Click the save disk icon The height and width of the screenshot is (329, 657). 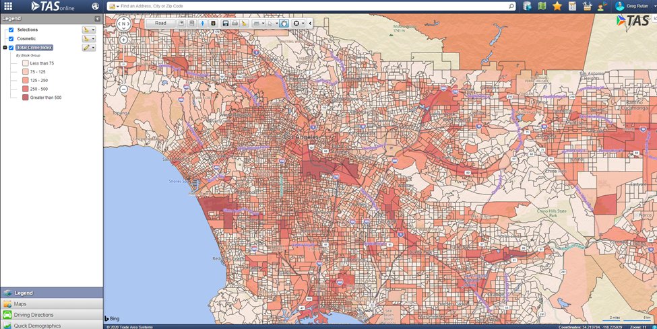[x=226, y=24]
